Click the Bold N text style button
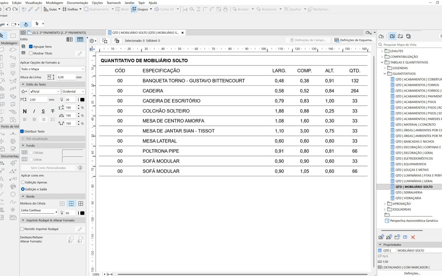Image resolution: width=442 pixels, height=276 pixels. (x=25, y=111)
